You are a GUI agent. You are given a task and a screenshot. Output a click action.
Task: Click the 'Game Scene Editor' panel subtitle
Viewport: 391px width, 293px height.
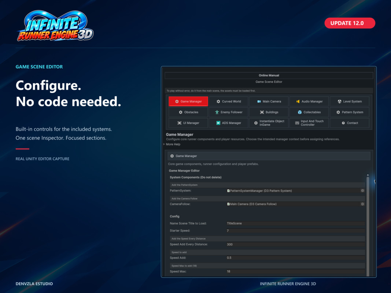269,82
